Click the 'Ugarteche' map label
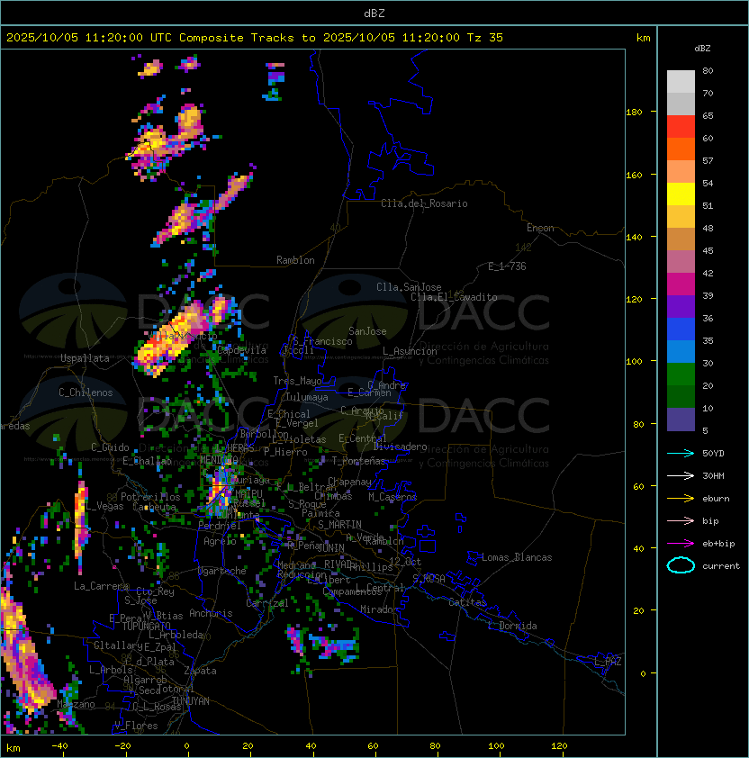This screenshot has width=749, height=758. [x=222, y=571]
